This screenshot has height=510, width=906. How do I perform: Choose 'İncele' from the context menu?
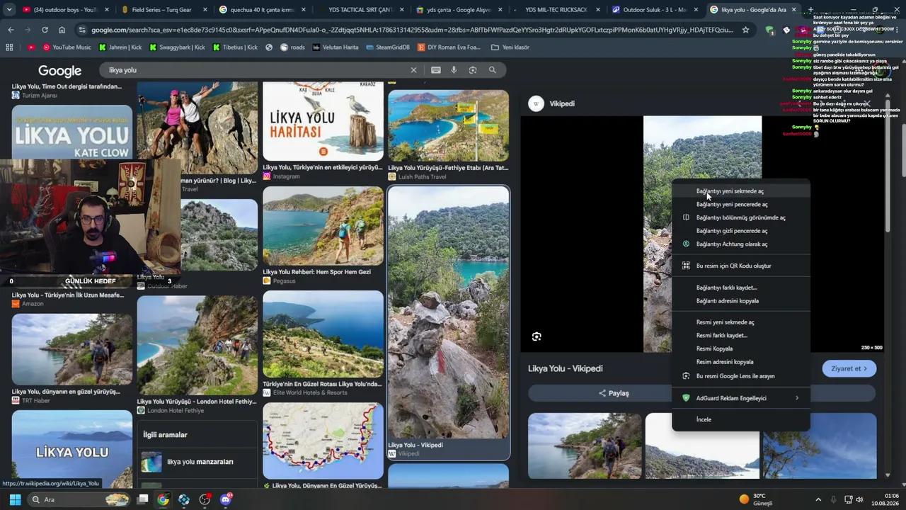pos(741,419)
